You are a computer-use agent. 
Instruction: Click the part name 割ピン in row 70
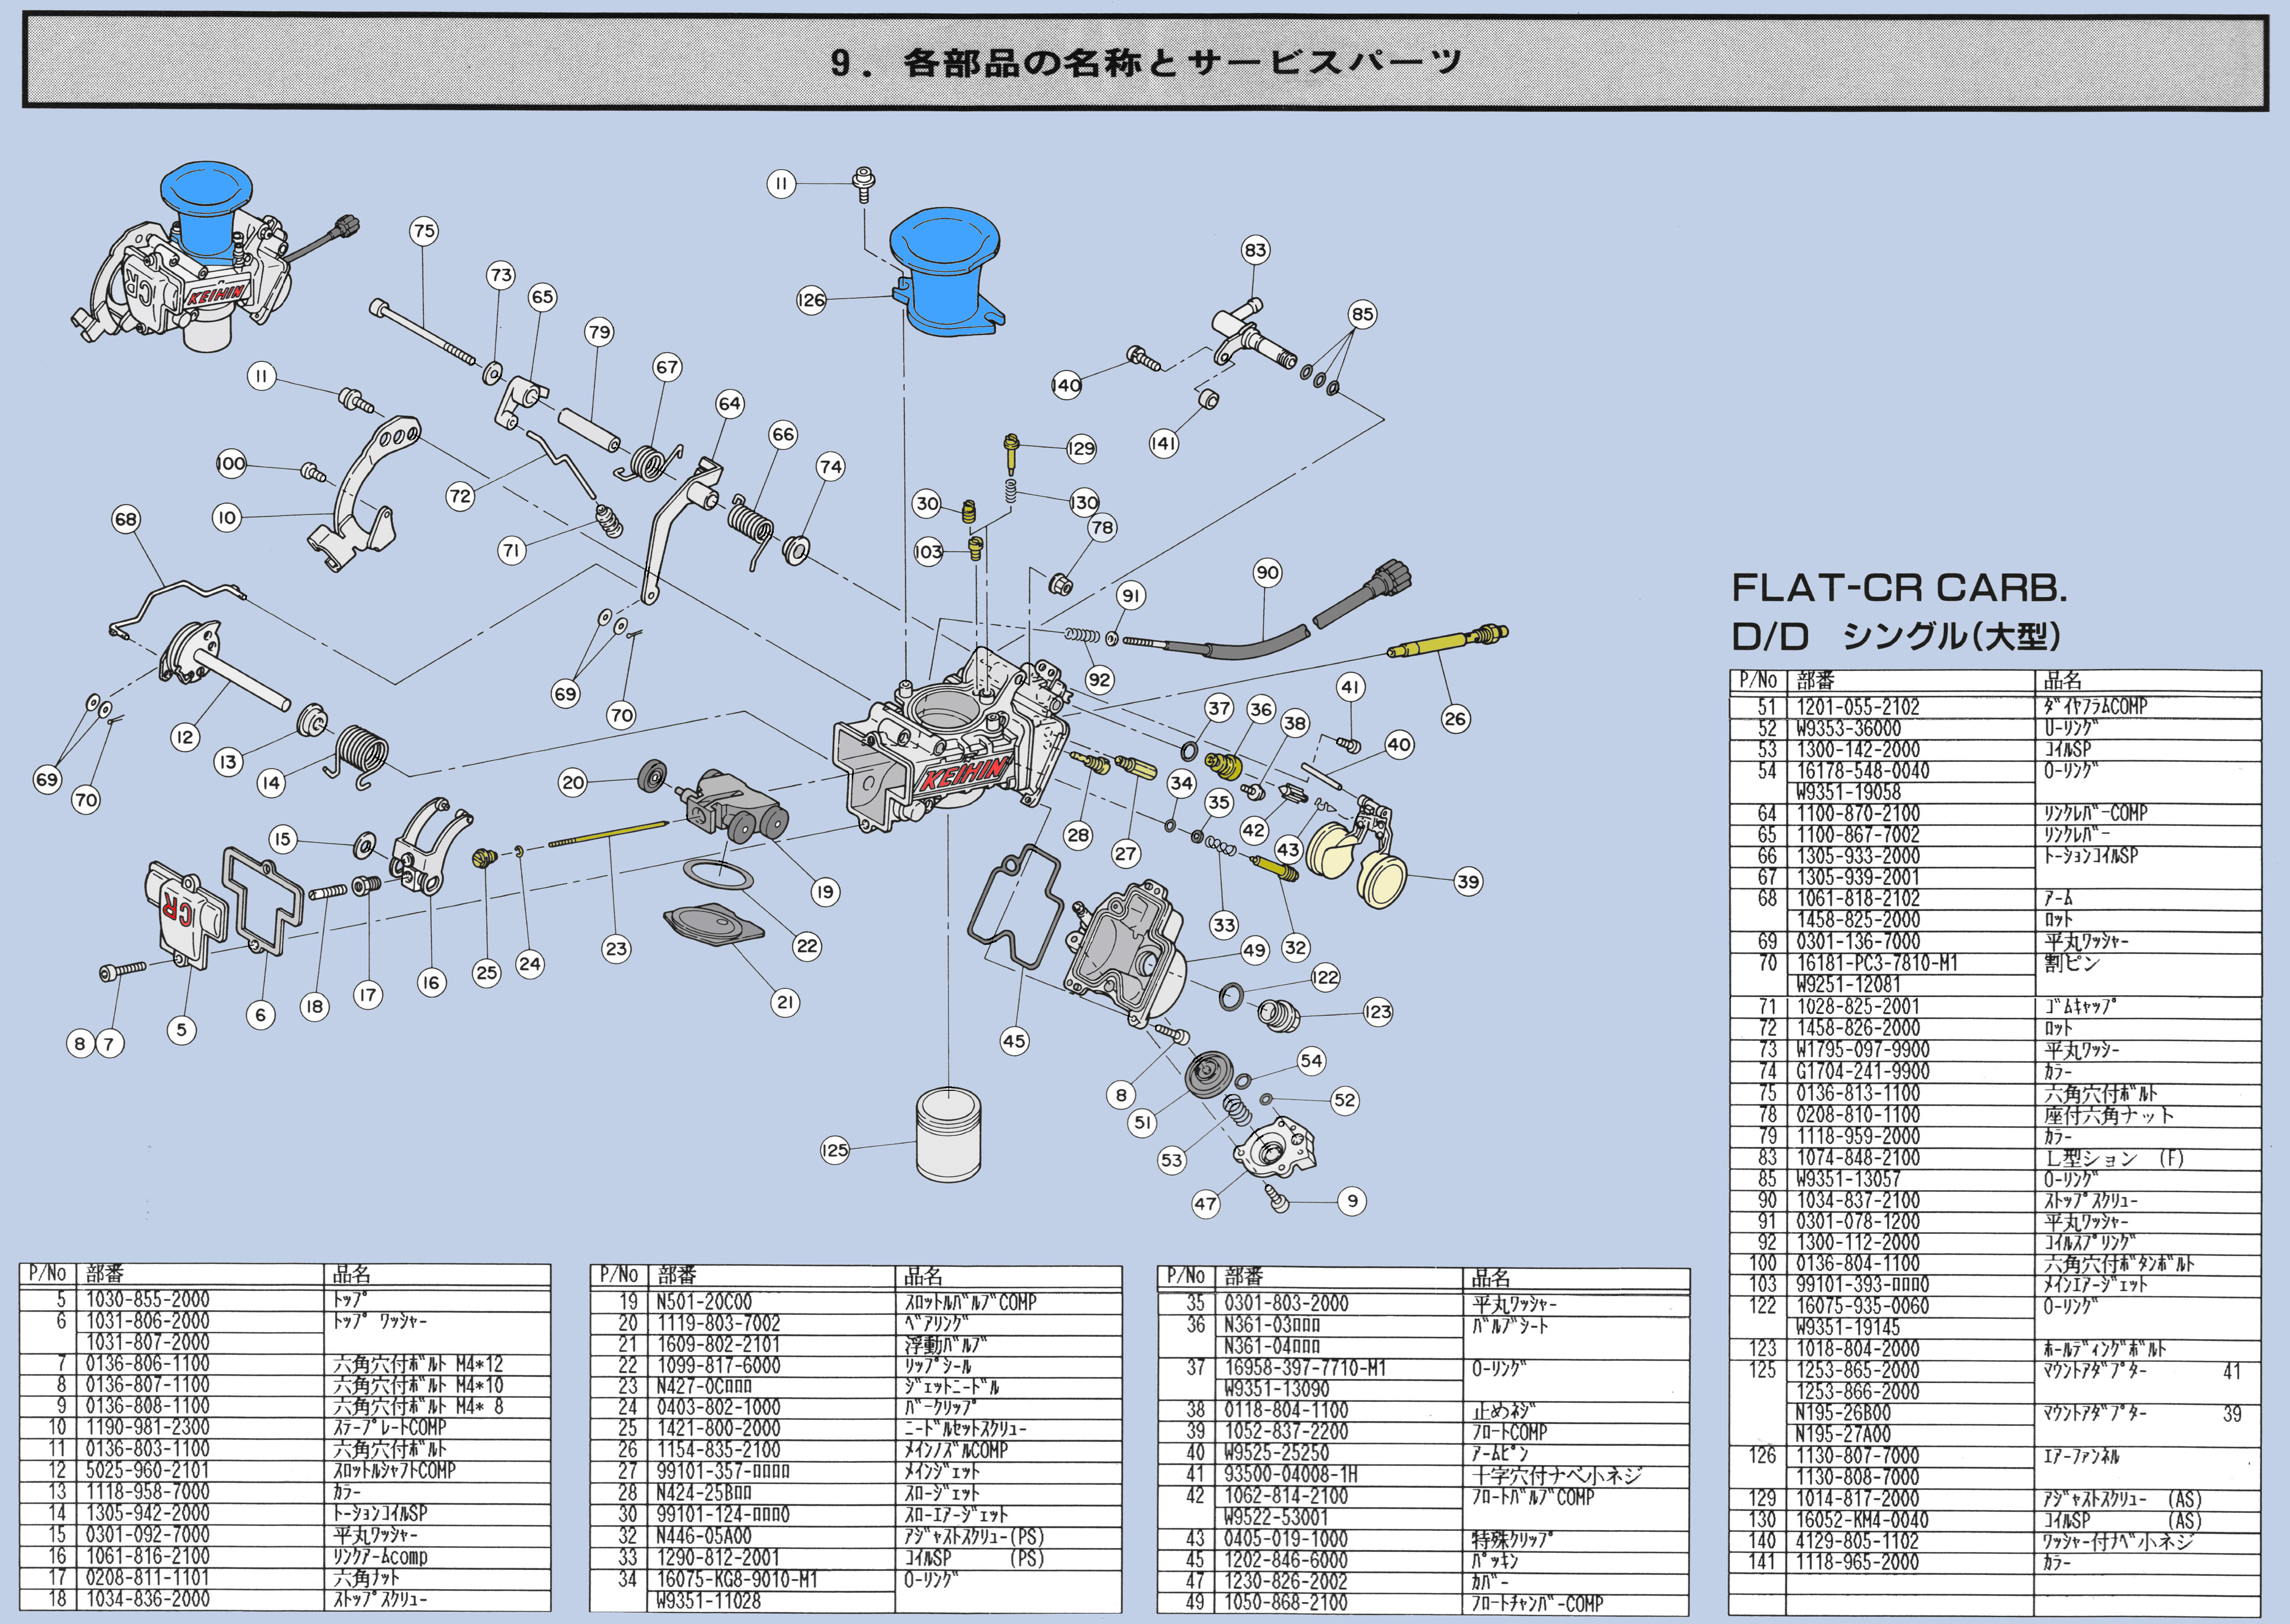coord(2071,963)
